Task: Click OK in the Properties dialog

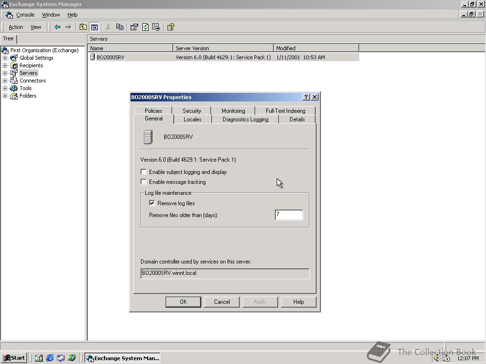Action: (183, 302)
